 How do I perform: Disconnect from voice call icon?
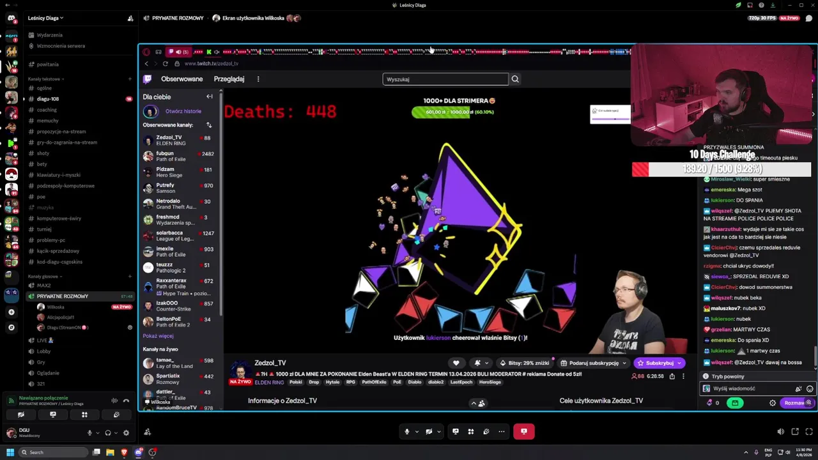[x=126, y=401]
